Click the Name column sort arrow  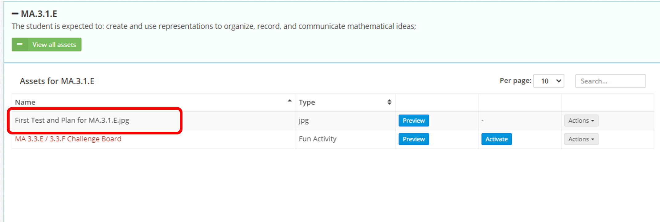(x=289, y=101)
